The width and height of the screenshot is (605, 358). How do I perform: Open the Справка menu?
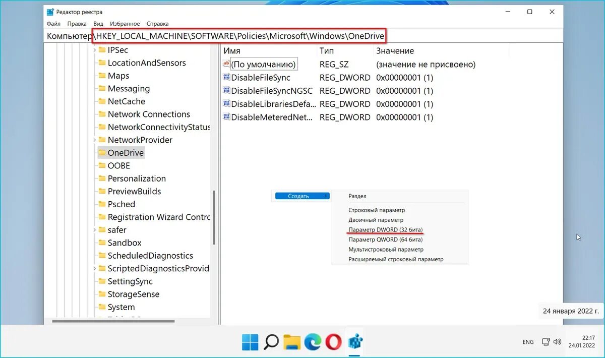[x=158, y=24]
